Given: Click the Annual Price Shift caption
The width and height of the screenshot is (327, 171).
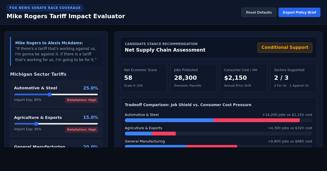Looking at the screenshot, I should click(x=238, y=86).
